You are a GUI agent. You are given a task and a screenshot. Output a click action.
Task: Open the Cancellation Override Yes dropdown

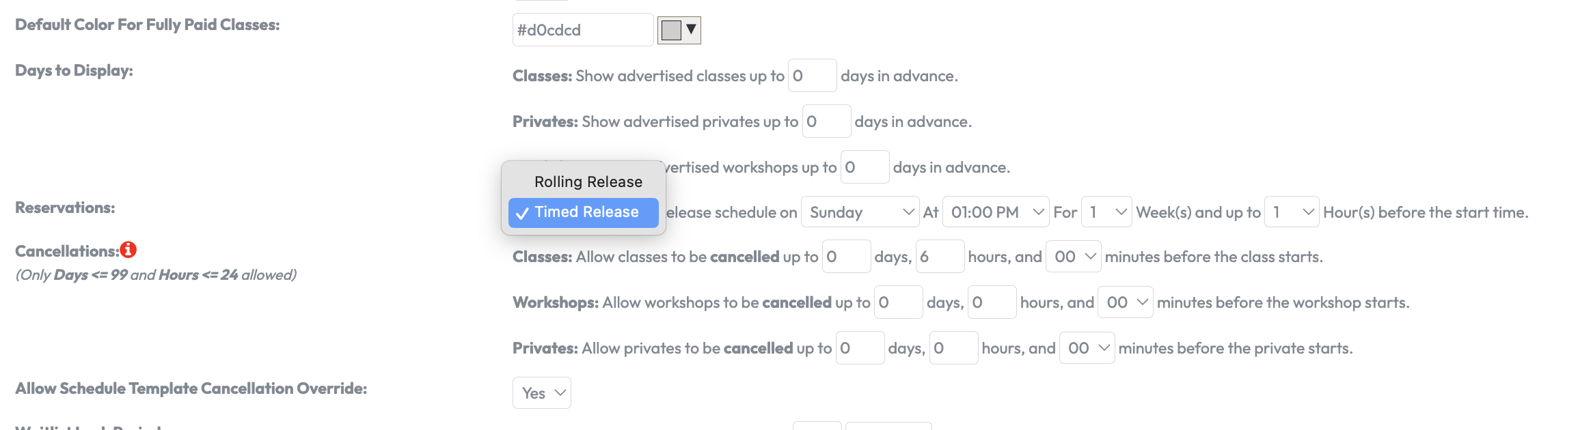point(541,393)
